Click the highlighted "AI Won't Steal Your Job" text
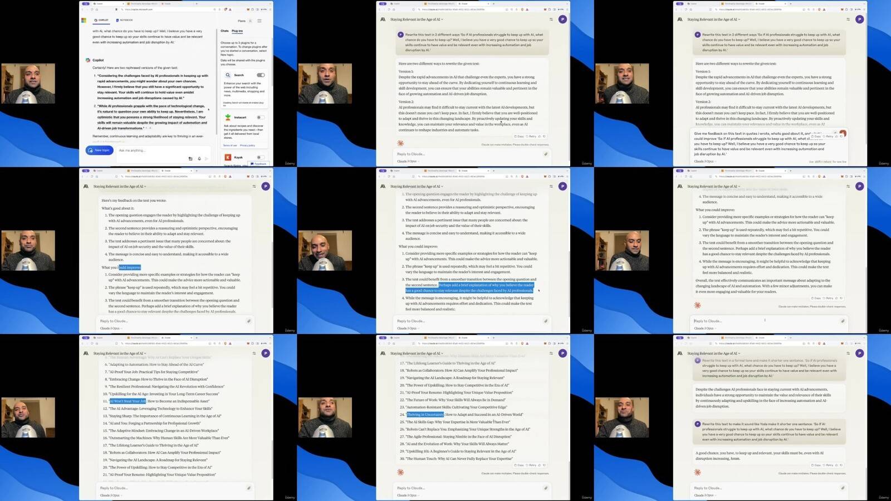The image size is (891, 501). click(128, 401)
